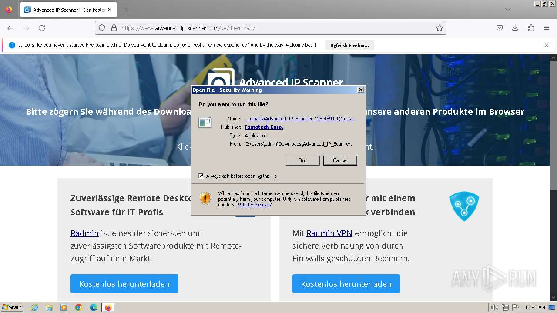Open Windows Media Player from taskbar
This screenshot has height=313, width=557.
point(64,307)
